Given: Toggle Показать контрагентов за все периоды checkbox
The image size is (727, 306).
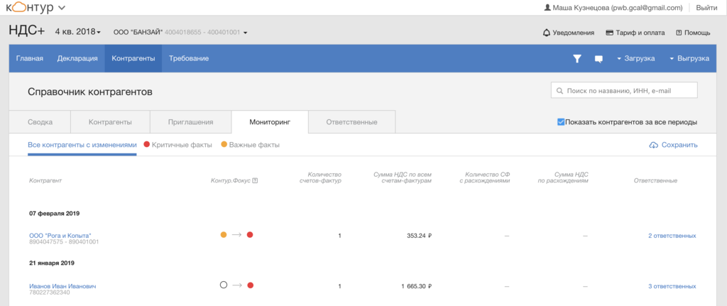Looking at the screenshot, I should tap(561, 122).
